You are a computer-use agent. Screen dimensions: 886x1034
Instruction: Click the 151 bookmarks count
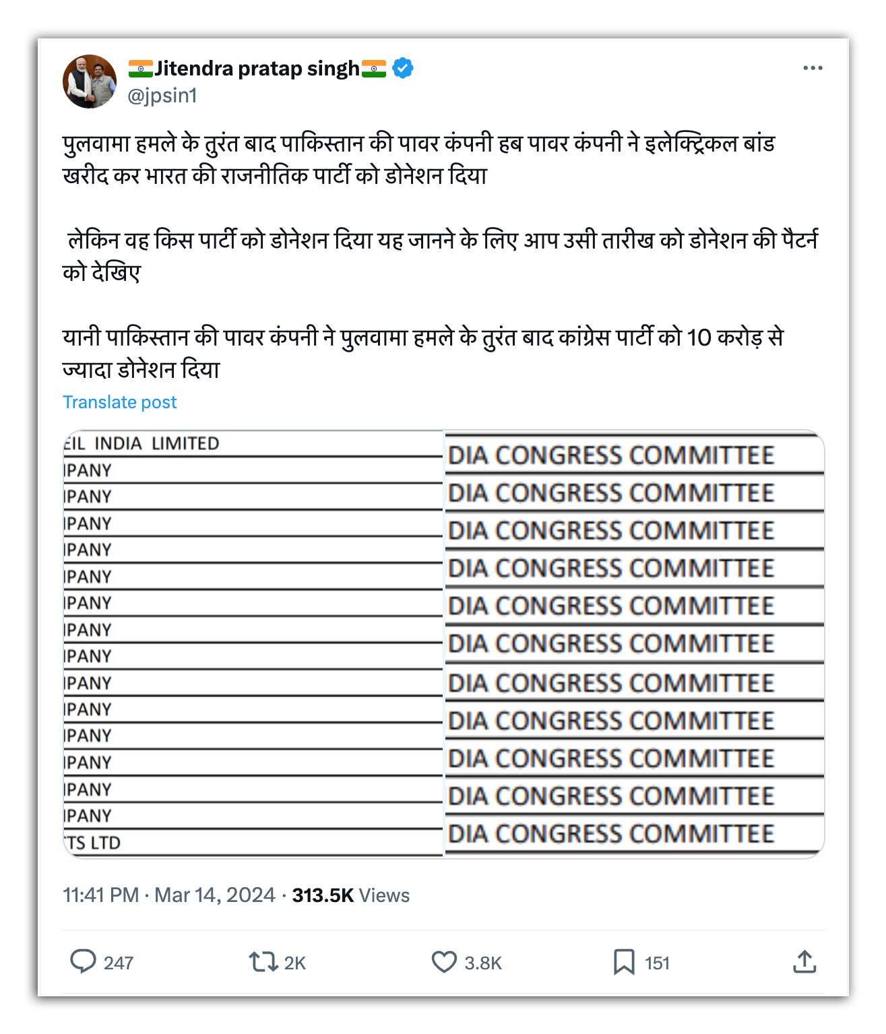tap(656, 963)
